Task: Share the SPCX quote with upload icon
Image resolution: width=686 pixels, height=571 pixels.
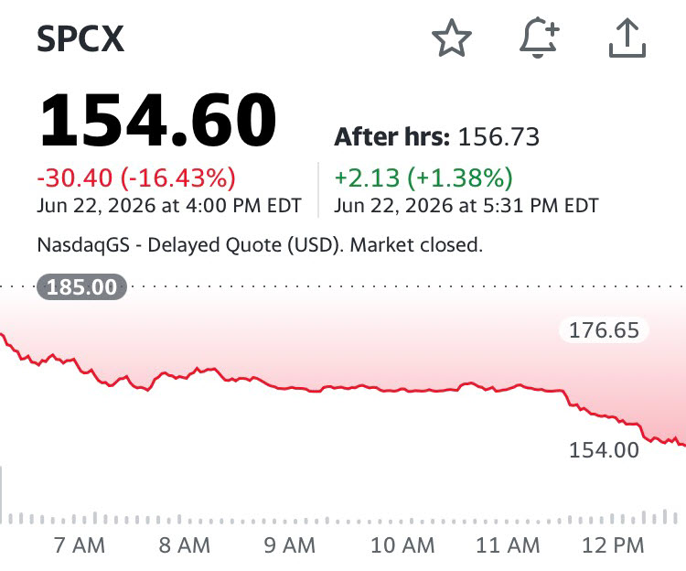Action: click(x=627, y=38)
